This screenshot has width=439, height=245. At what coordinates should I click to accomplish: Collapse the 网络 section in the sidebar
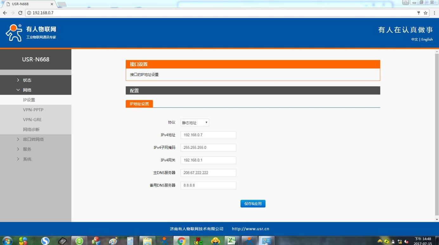27,90
